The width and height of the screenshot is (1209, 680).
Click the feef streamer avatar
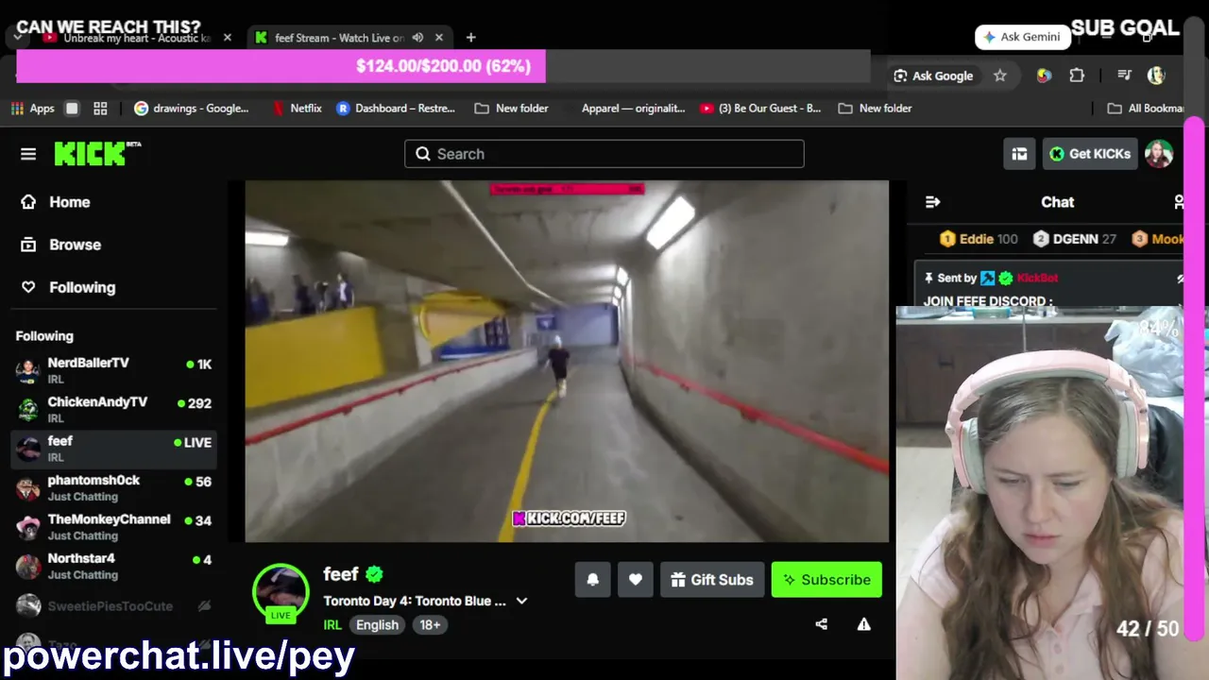click(x=281, y=591)
